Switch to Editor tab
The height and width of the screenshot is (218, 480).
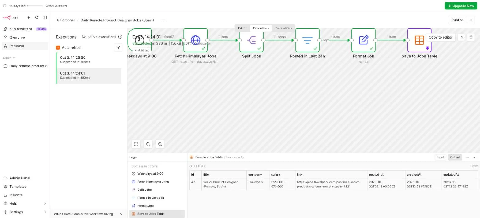(242, 28)
